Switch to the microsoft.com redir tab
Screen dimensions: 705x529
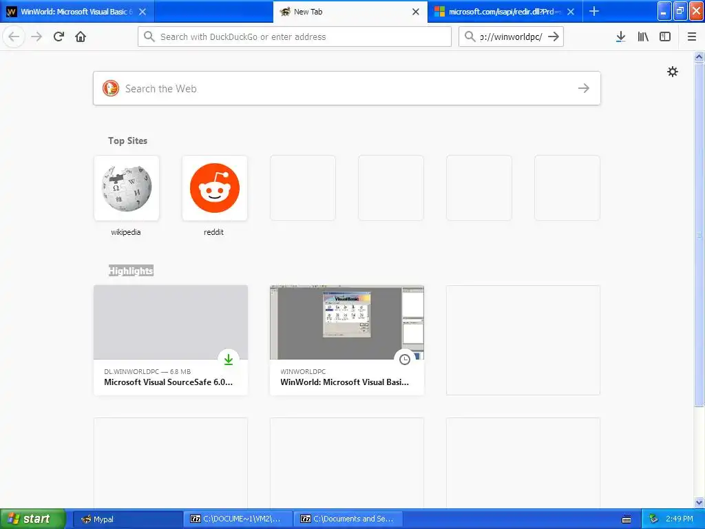coord(503,12)
